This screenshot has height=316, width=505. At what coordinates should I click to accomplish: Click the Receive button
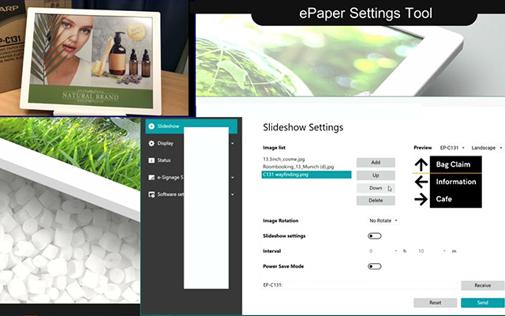(481, 284)
